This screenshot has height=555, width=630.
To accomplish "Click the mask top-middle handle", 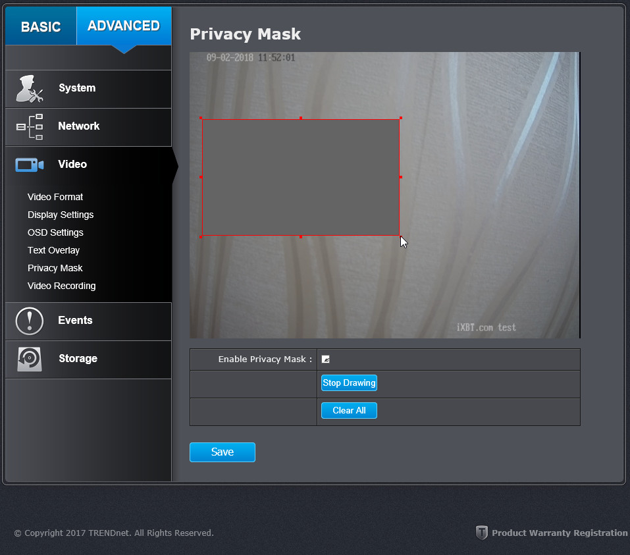I will tap(301, 118).
